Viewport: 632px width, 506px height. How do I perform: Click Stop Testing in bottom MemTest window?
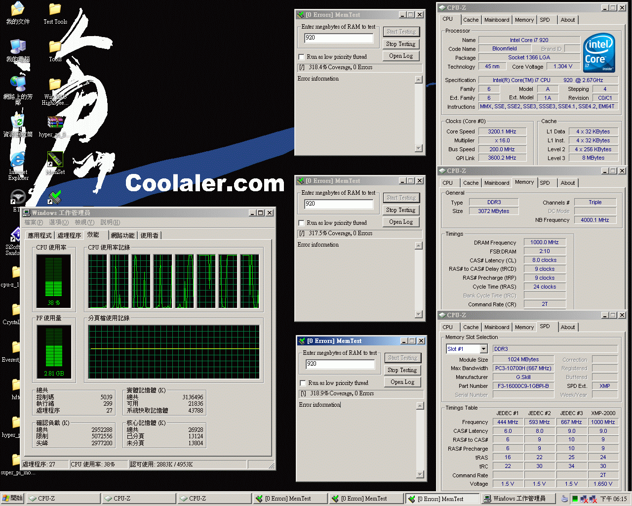click(402, 370)
